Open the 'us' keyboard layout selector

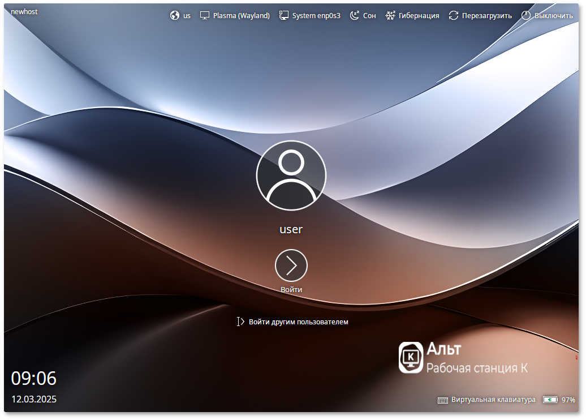click(x=187, y=16)
